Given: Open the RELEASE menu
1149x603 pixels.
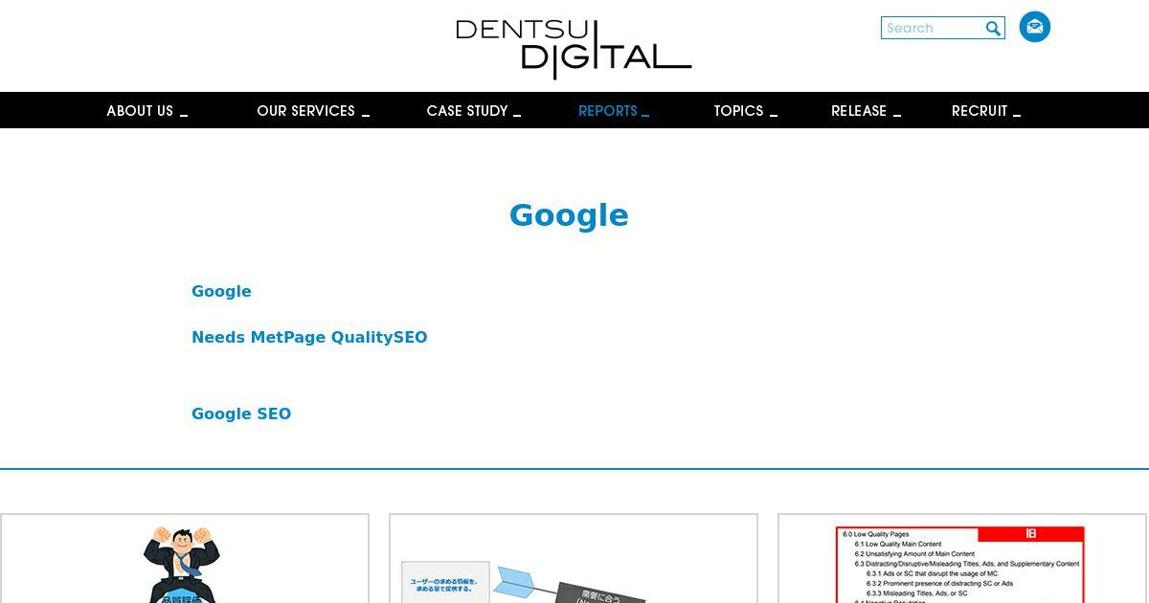Looking at the screenshot, I should pos(866,111).
